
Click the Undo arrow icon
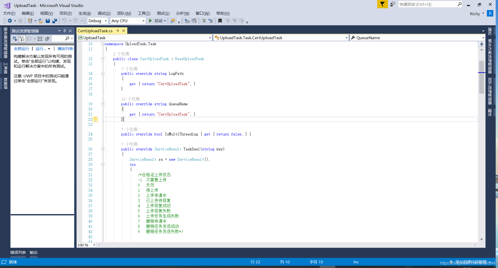click(x=64, y=21)
